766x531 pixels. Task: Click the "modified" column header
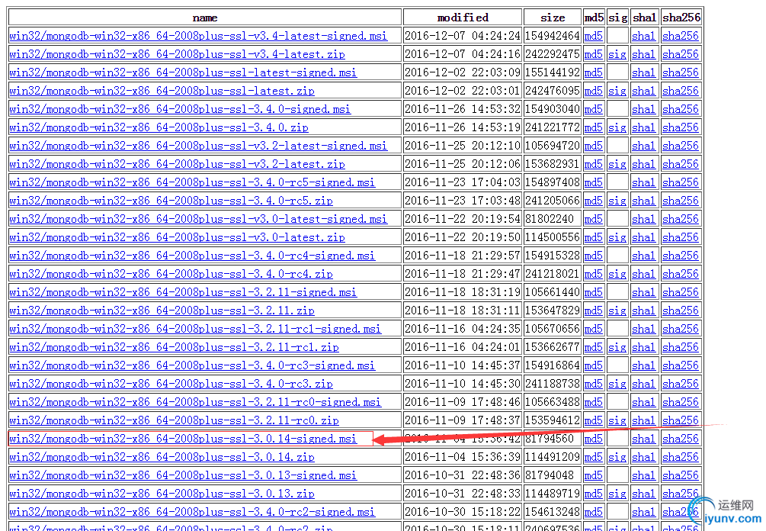(463, 18)
